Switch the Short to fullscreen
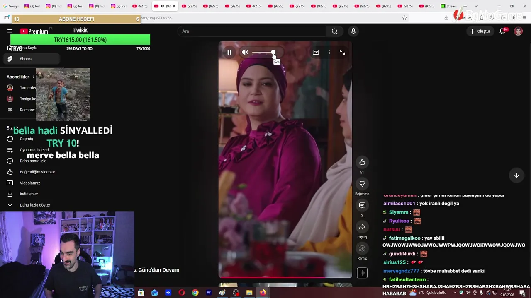The width and height of the screenshot is (531, 298). click(x=342, y=52)
